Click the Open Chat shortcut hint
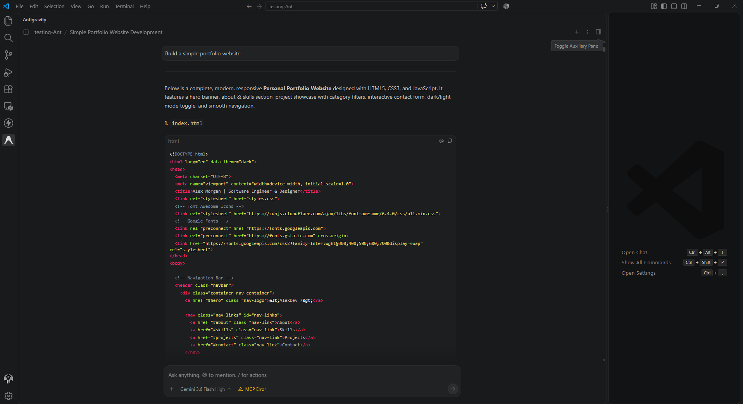 click(x=634, y=252)
